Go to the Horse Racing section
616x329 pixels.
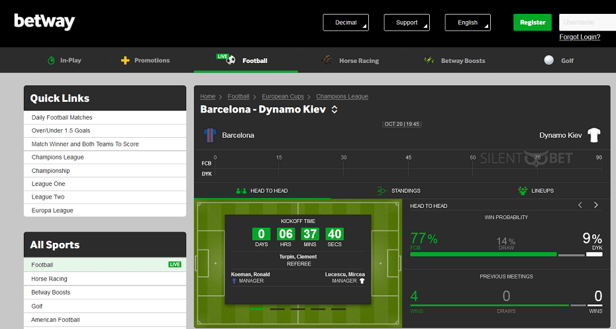[350, 60]
